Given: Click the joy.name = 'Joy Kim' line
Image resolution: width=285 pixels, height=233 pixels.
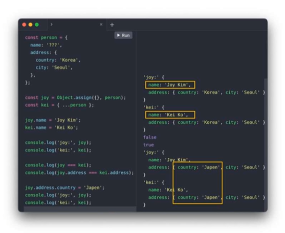Looking at the screenshot, I should tap(53, 120).
